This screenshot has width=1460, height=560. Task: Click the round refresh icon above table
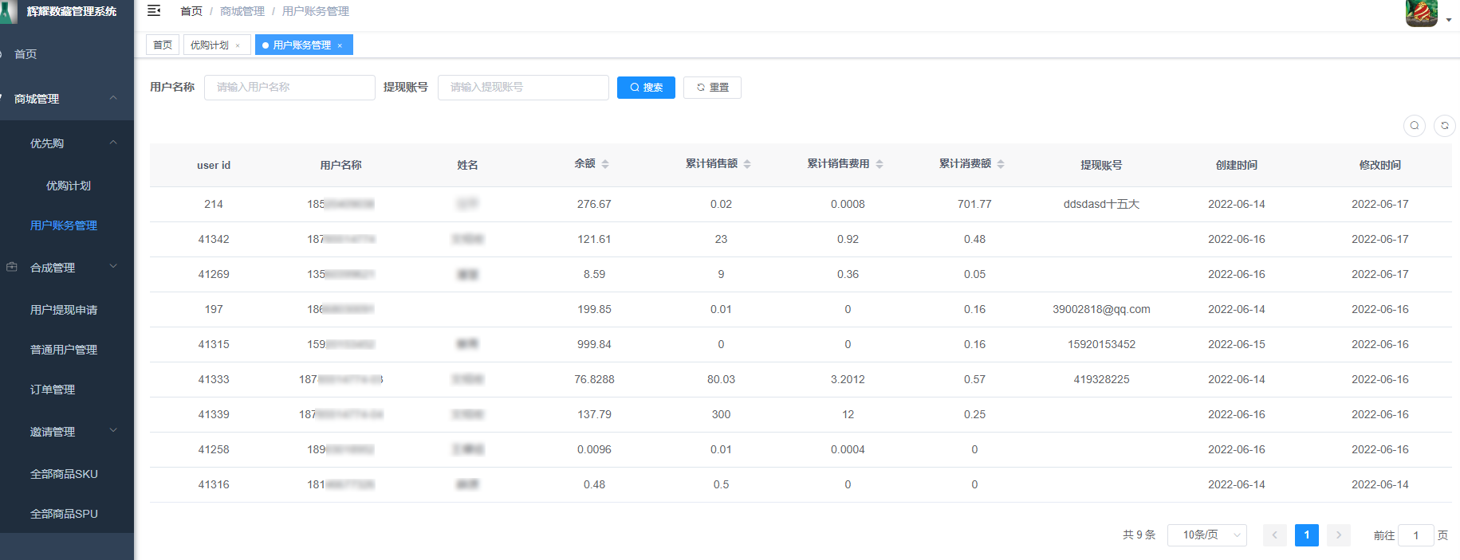point(1444,126)
